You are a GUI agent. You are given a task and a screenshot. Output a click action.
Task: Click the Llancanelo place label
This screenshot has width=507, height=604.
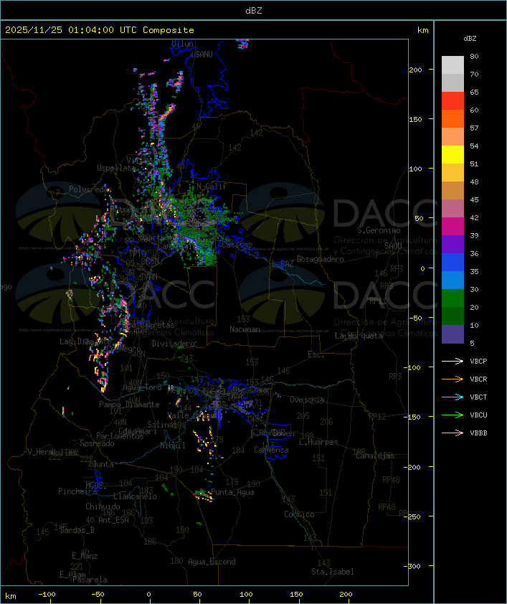coord(135,496)
